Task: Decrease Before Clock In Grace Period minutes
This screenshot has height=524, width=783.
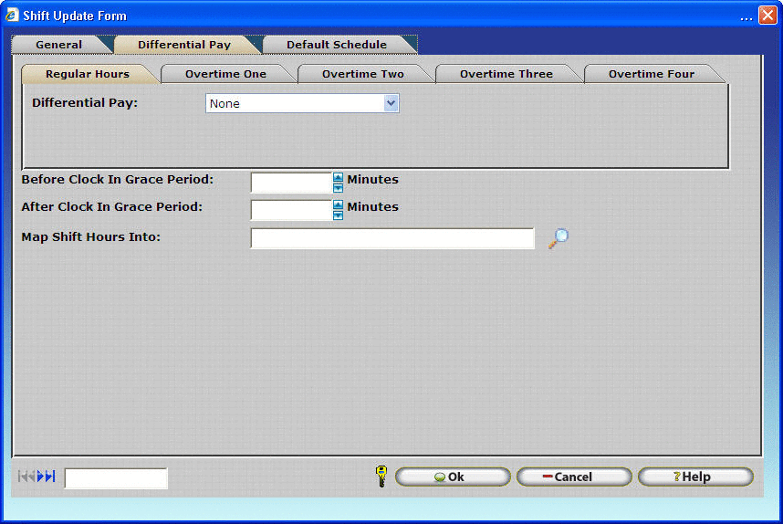Action: click(338, 188)
